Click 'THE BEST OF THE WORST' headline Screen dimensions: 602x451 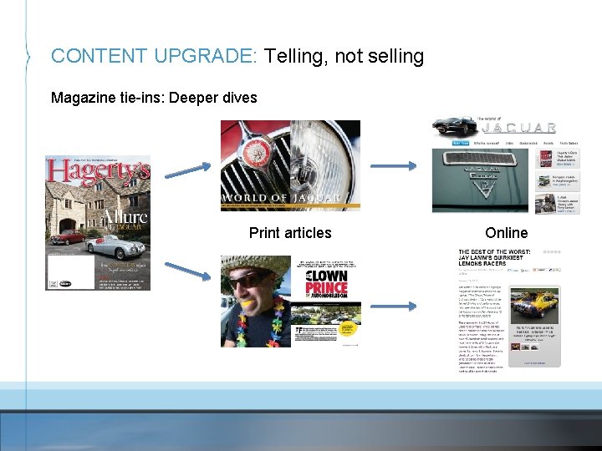494,257
